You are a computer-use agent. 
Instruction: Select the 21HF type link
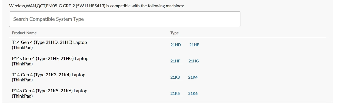pyautogui.click(x=175, y=61)
